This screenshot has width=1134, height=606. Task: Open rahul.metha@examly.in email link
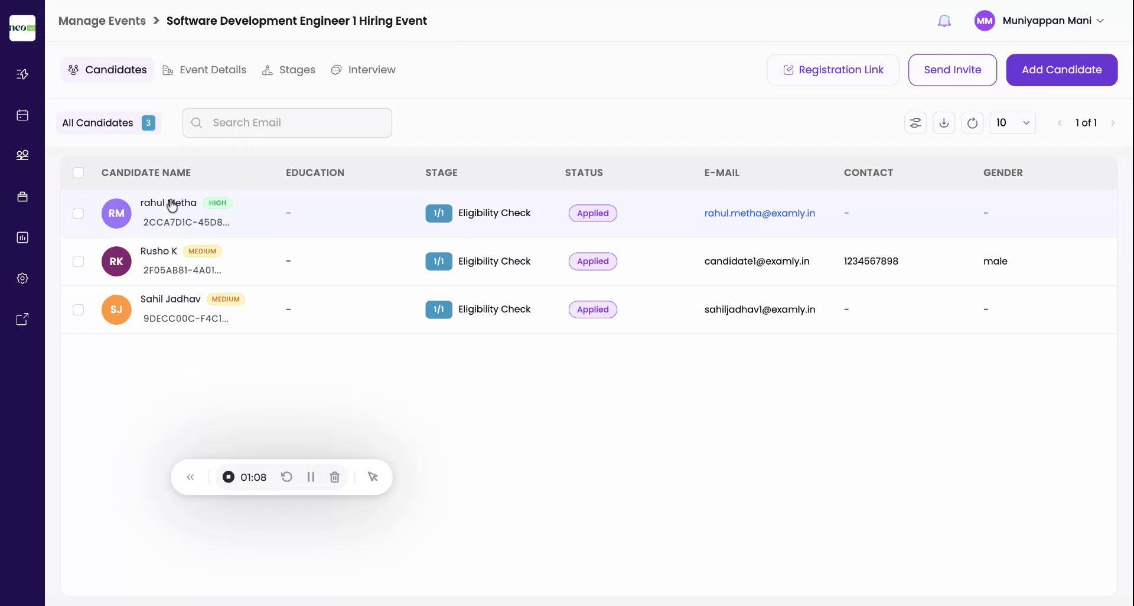pos(760,213)
